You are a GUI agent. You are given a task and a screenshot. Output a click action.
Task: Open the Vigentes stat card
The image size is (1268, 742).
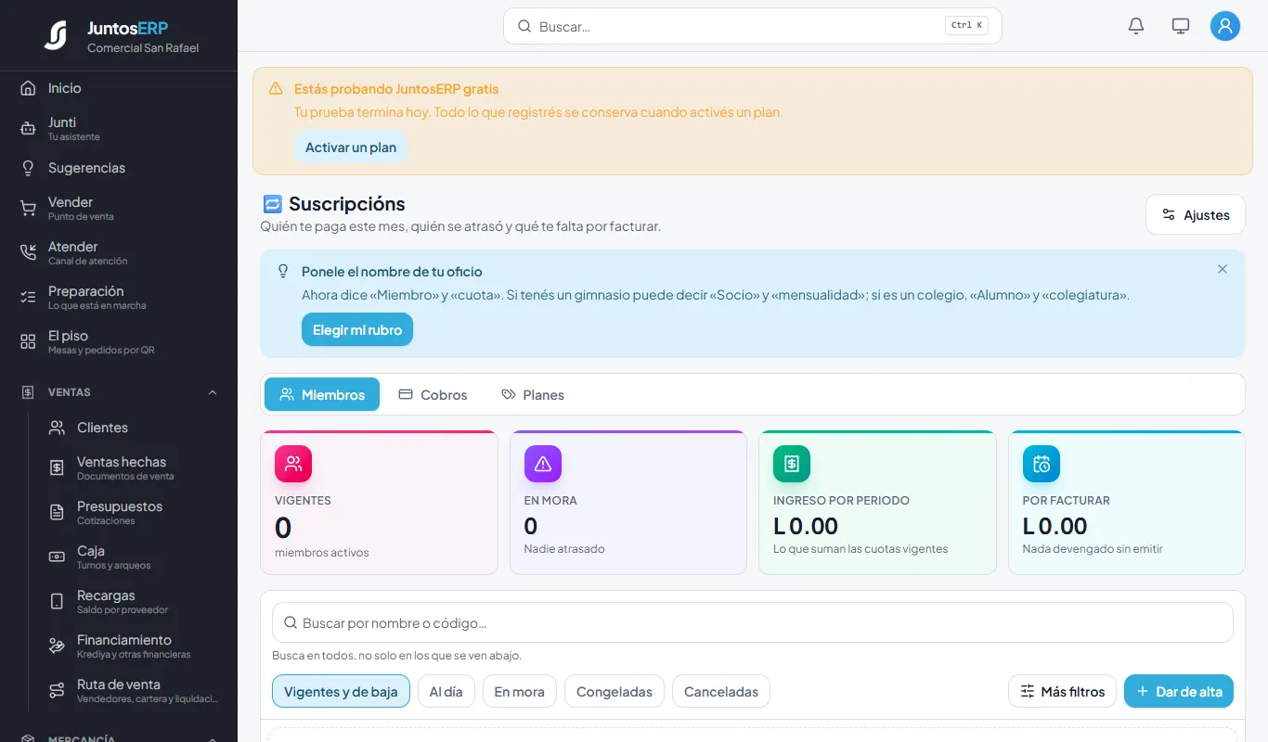(x=379, y=502)
